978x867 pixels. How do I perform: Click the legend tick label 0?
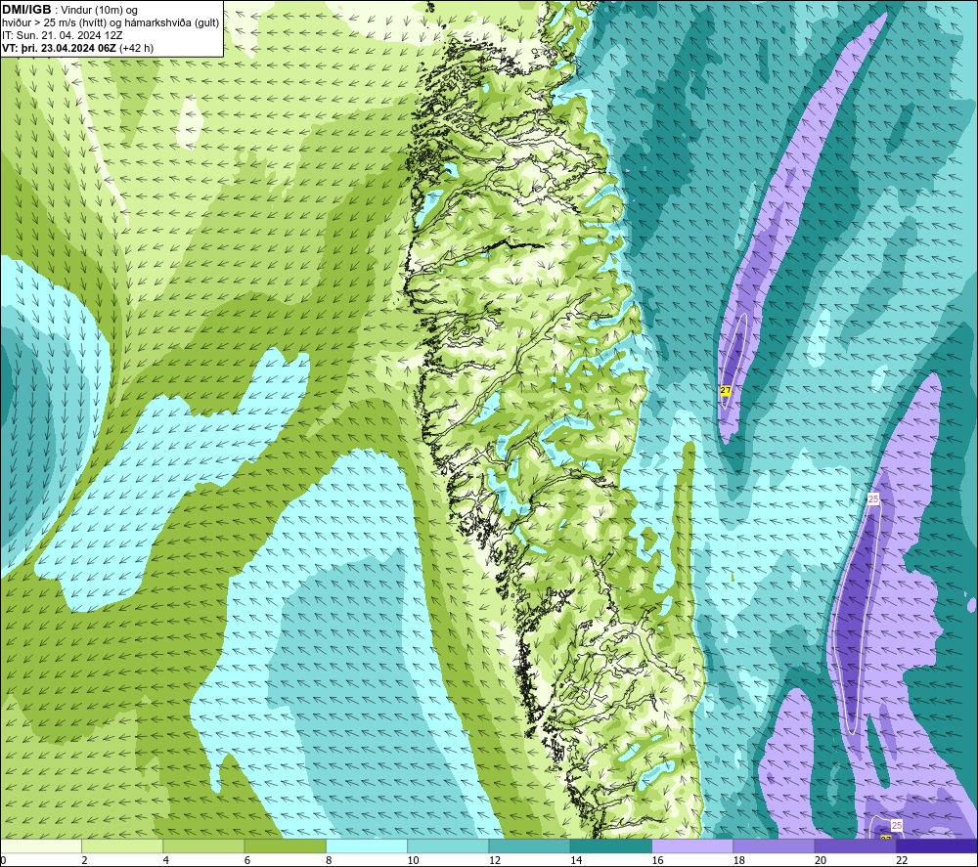[x=3, y=860]
